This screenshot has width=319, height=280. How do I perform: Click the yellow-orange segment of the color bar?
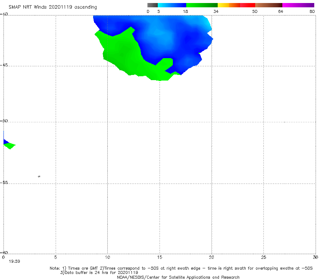(x=229, y=5)
